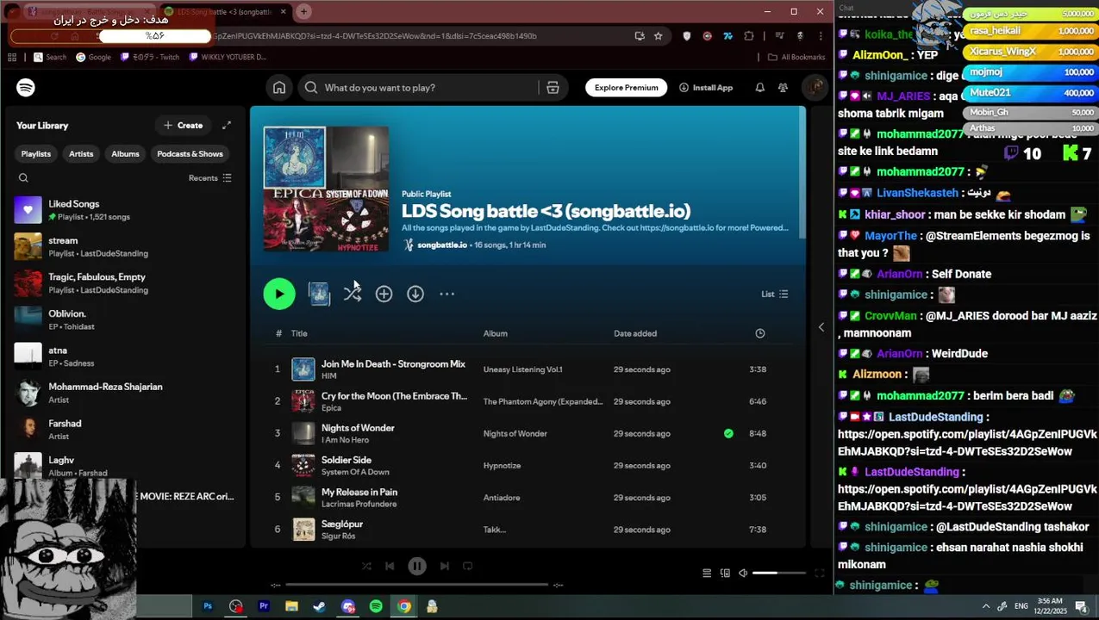Click the Spotify logo home icon
This screenshot has width=1099, height=620.
[26, 87]
